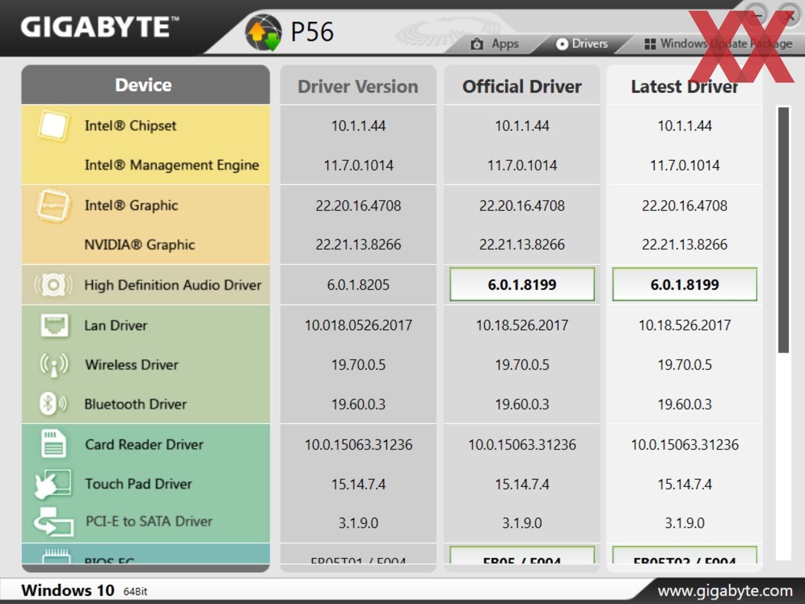
Task: Click installed Lan version 10.018.0526.2017
Action: click(358, 325)
